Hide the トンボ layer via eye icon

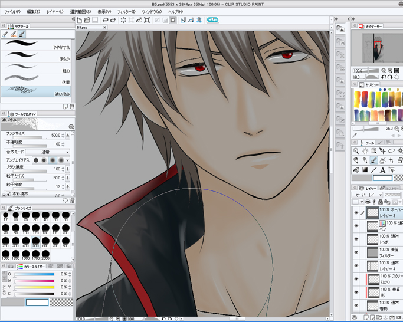(356, 239)
